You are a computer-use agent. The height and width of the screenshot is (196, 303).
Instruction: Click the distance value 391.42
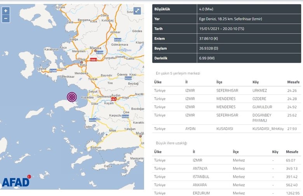(x=292, y=177)
